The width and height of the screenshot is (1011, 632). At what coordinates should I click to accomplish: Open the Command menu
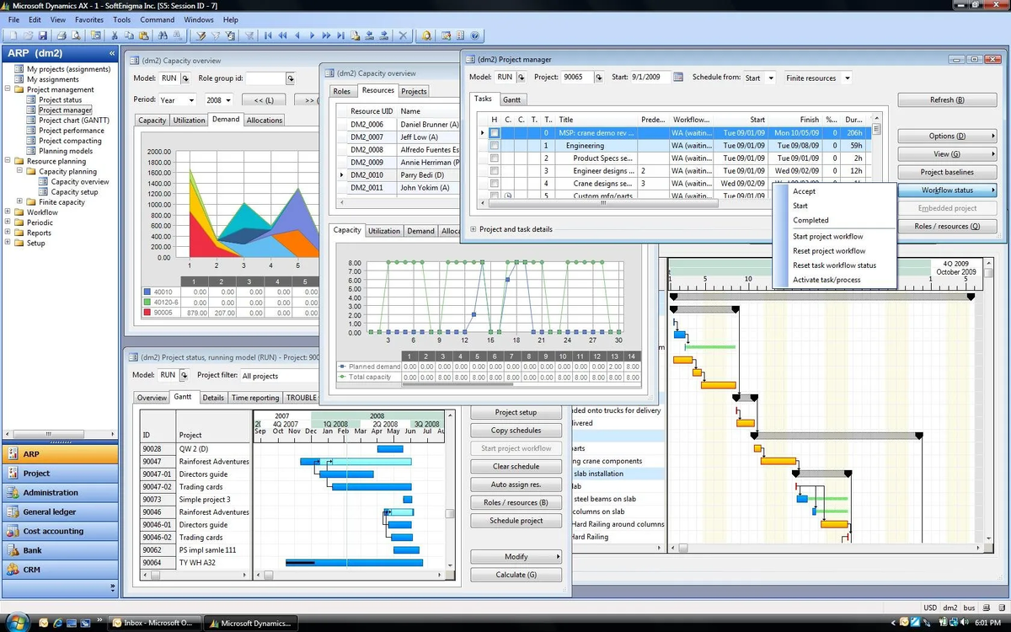158,19
